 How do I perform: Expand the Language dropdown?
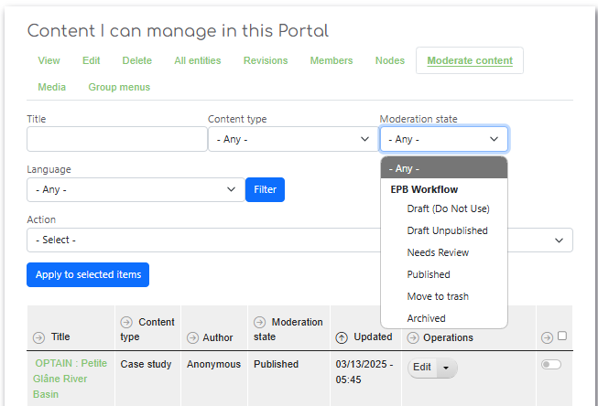click(x=135, y=189)
